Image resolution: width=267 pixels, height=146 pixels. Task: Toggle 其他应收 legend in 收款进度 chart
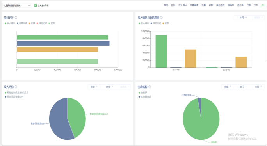(156, 23)
